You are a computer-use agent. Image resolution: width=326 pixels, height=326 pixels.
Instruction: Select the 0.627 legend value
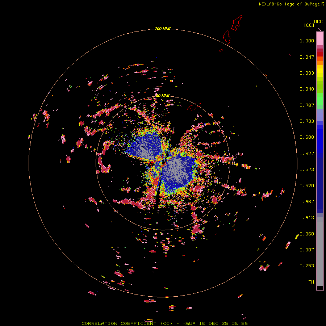coord(307,154)
